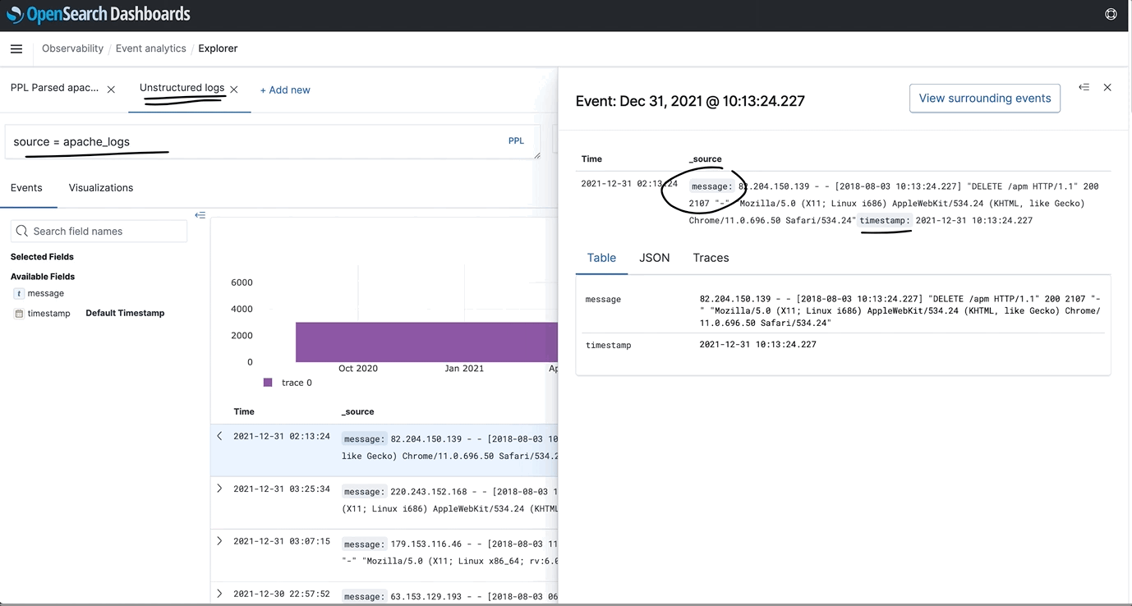Click the search magnifier in field search
This screenshot has width=1132, height=606.
pyautogui.click(x=22, y=232)
